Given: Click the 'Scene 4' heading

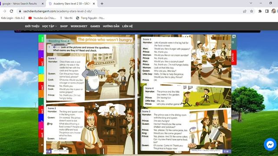Looking at the screenshot, I should (x=149, y=88).
